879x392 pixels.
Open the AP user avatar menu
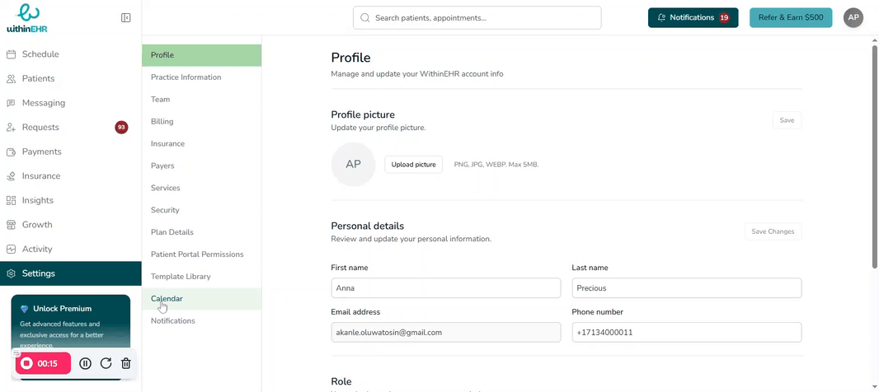853,17
